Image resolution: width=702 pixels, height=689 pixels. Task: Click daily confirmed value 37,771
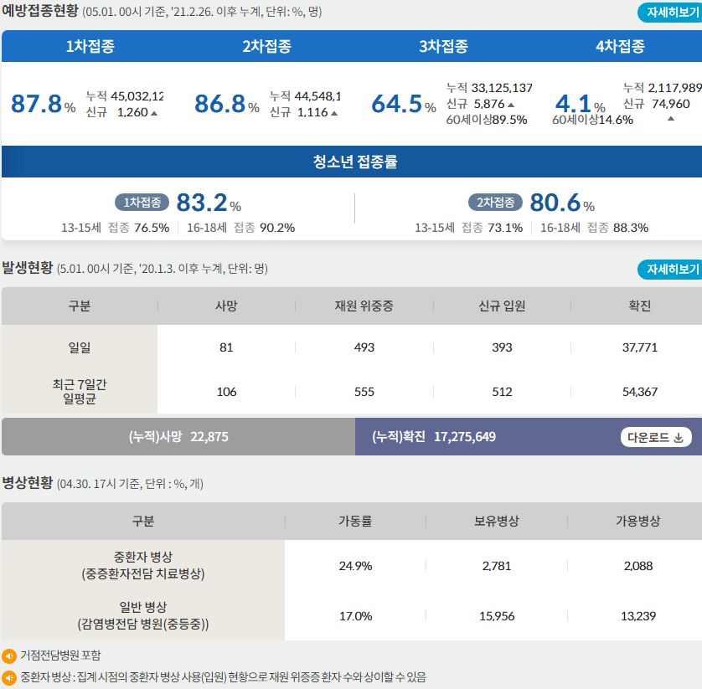(640, 347)
